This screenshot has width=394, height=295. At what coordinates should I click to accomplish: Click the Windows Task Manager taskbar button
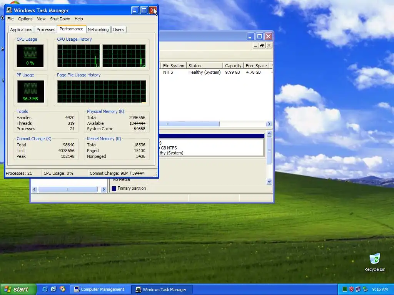pyautogui.click(x=162, y=290)
